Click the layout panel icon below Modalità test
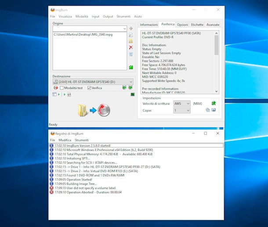Viewport: 268px width, 227px height. [x=54, y=94]
